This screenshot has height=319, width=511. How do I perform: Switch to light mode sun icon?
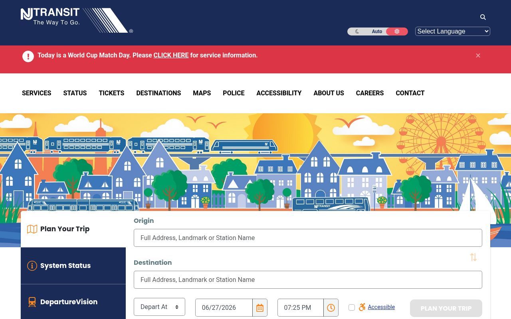pos(397,32)
